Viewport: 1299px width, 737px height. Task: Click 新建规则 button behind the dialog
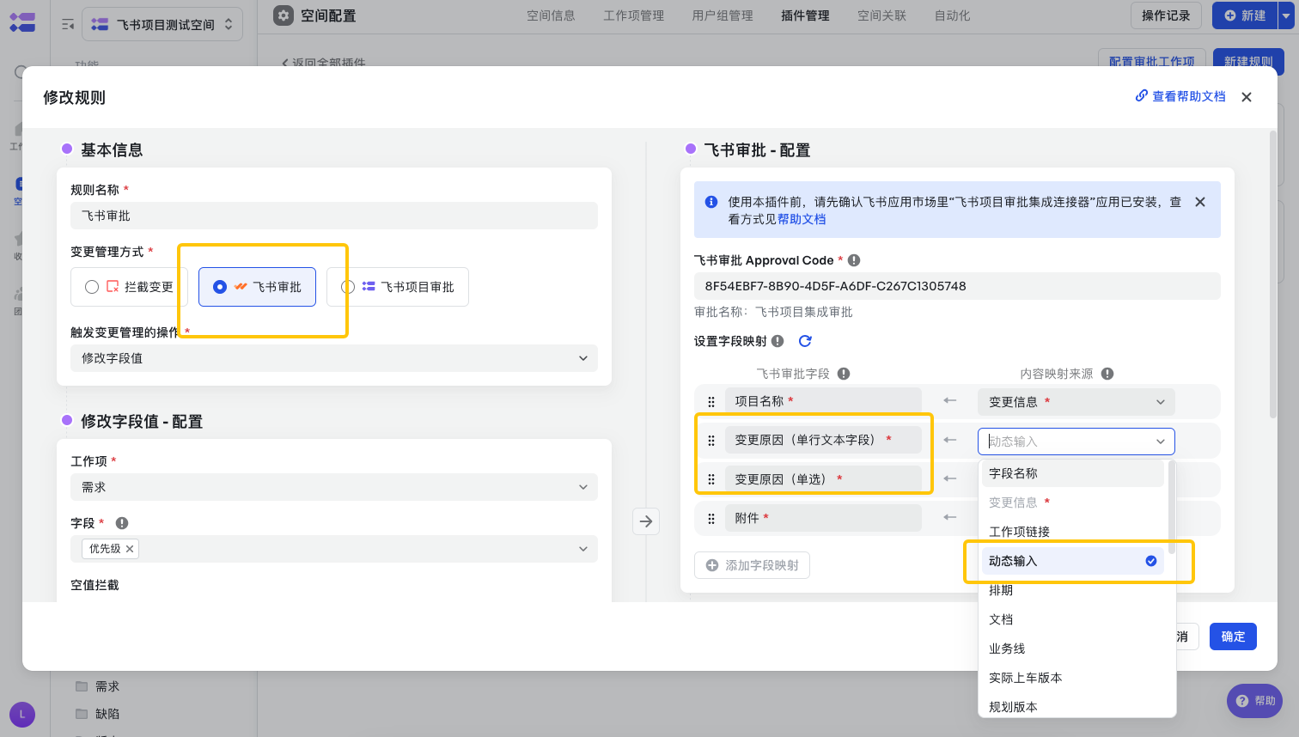[1248, 61]
